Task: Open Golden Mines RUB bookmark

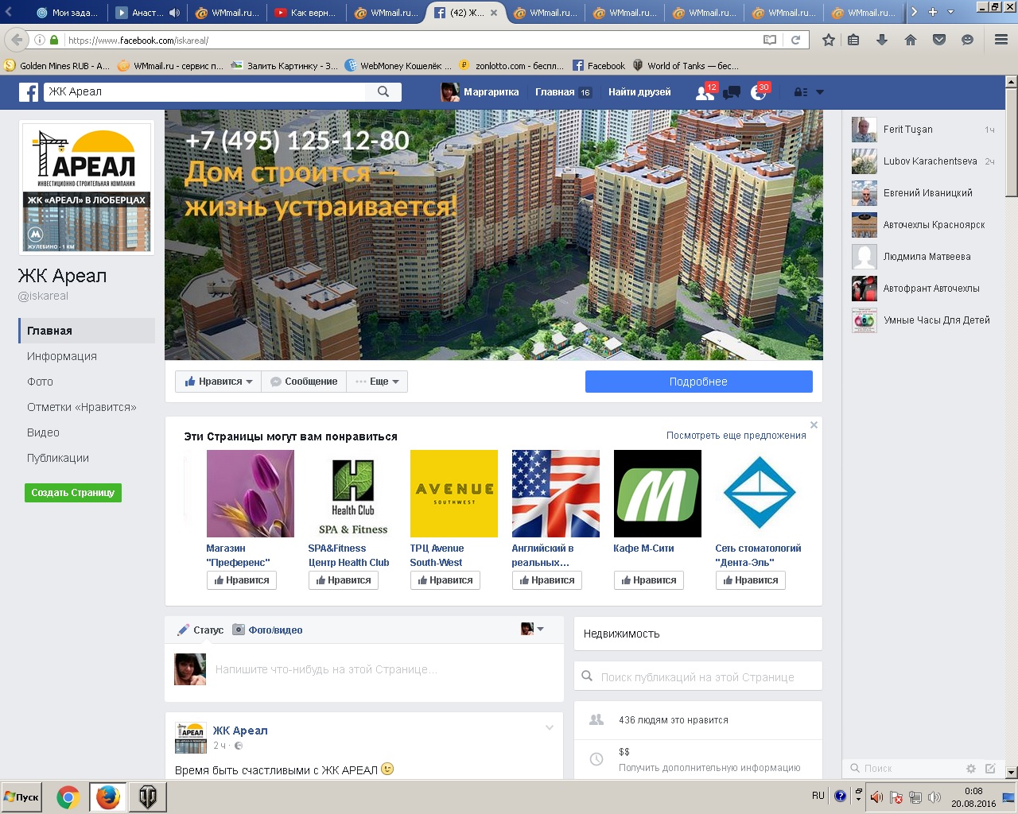Action: (x=57, y=66)
